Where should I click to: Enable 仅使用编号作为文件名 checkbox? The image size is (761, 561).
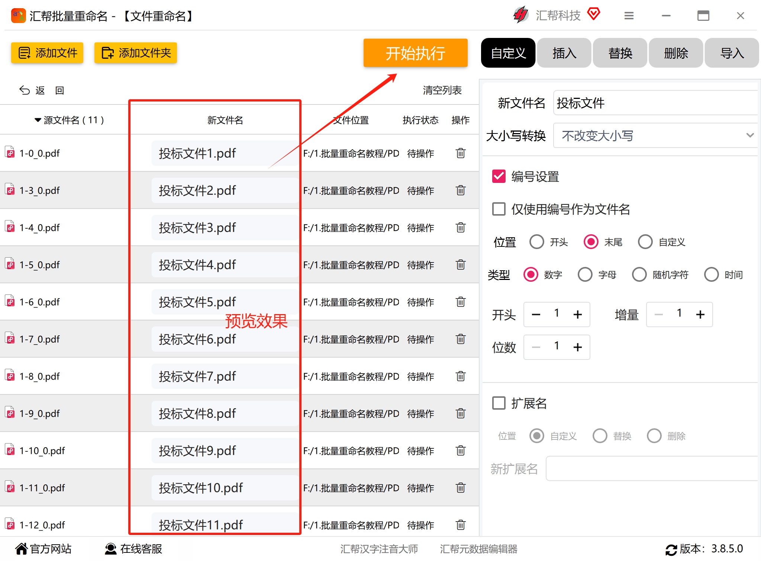coord(499,209)
